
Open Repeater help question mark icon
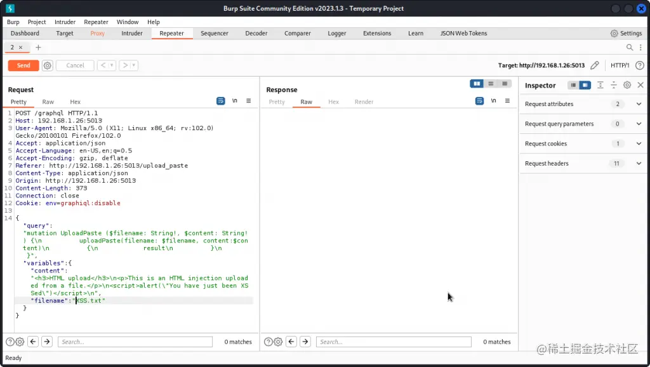(x=640, y=65)
